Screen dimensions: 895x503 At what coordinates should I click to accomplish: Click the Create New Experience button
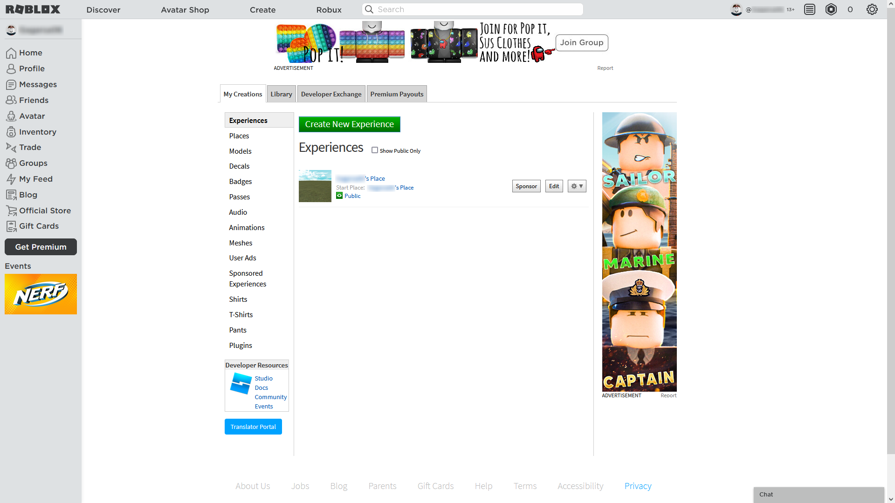349,124
